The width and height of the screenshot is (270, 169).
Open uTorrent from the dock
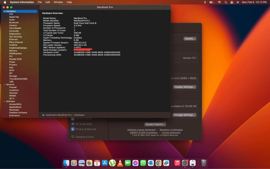[x=112, y=163]
